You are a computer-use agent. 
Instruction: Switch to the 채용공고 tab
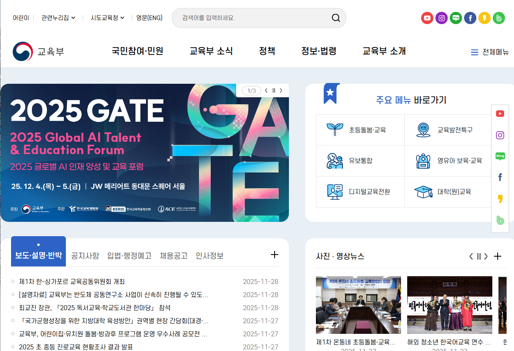174,256
